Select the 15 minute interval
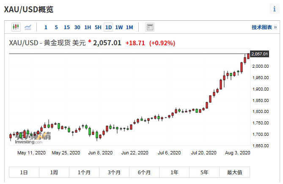This screenshot has height=184, width=283. [x=66, y=27]
